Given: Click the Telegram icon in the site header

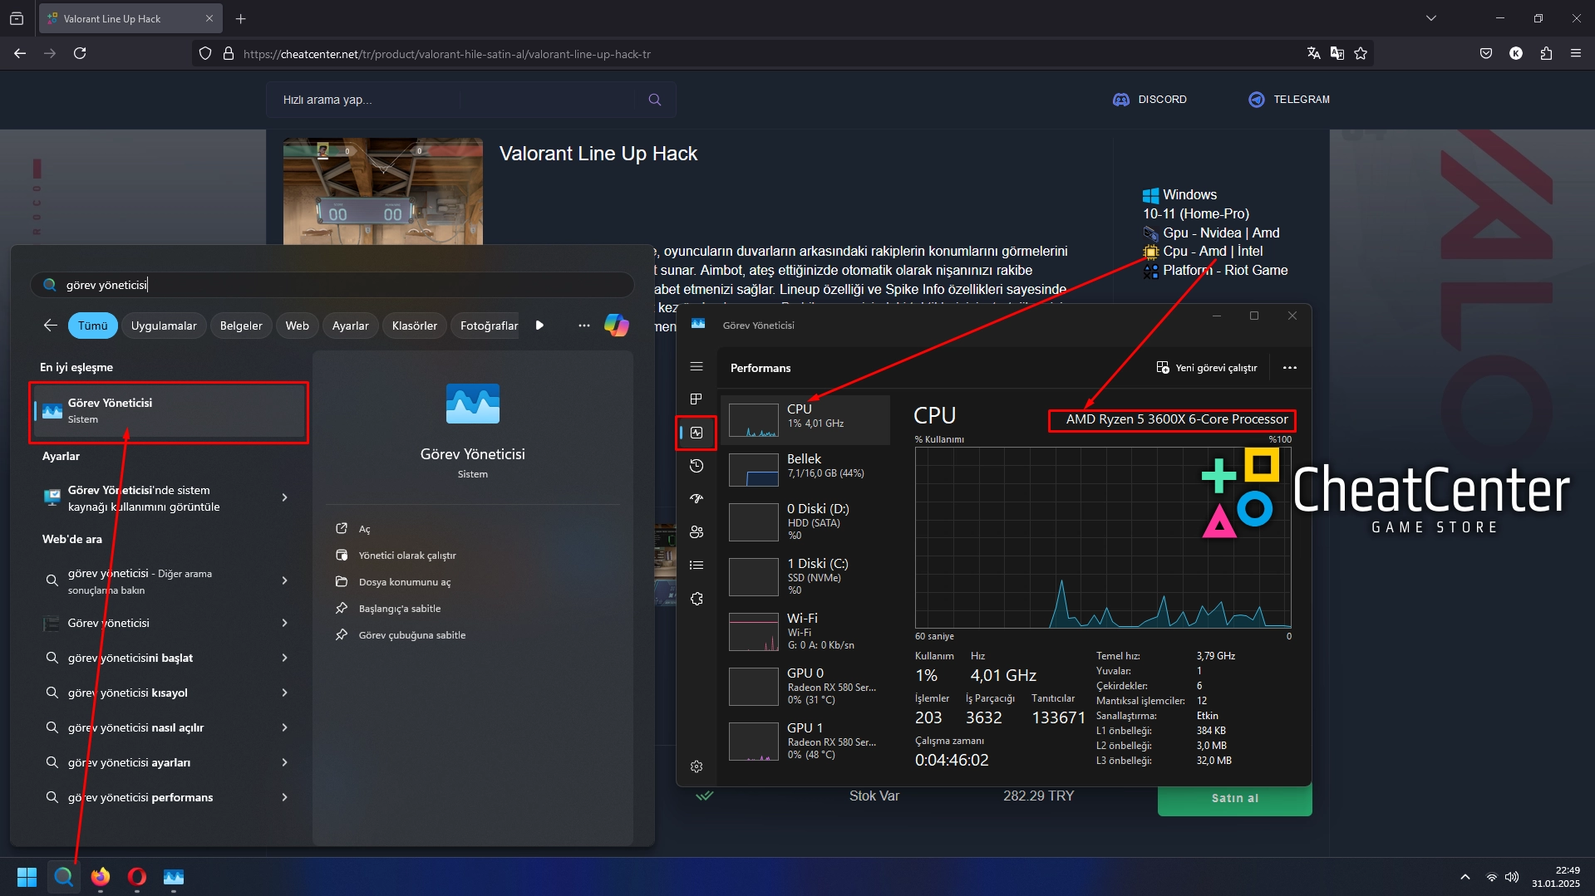Looking at the screenshot, I should 1256,100.
